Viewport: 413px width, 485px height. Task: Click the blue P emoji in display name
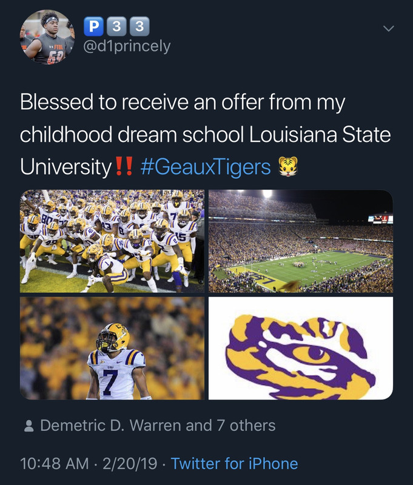click(x=93, y=26)
